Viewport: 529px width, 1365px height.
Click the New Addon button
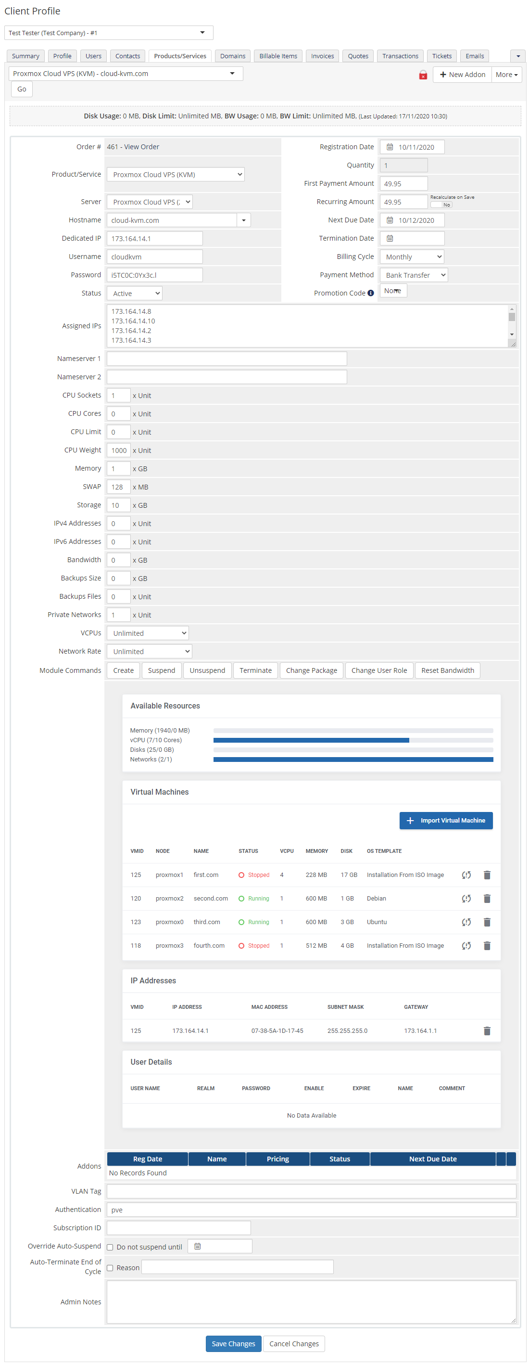point(462,75)
